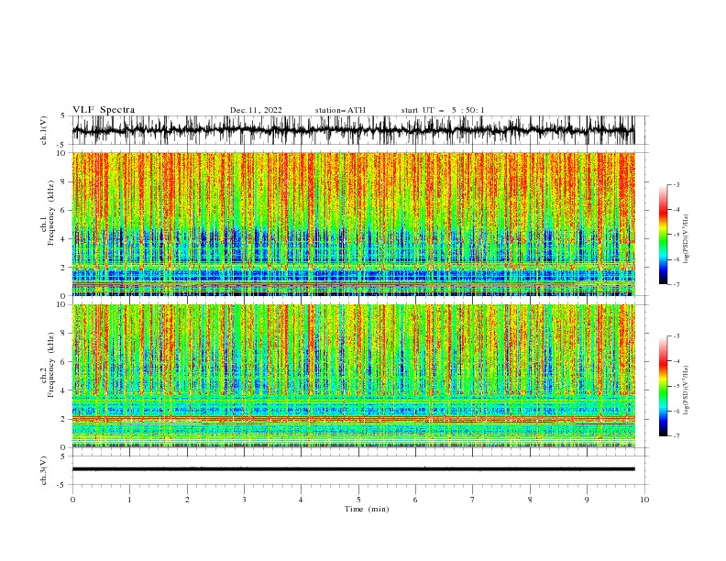Select the ch.2 color bar "log(PSD)(V²/Hz)" label
Screen dimensions: 726x561
pyautogui.click(x=687, y=390)
